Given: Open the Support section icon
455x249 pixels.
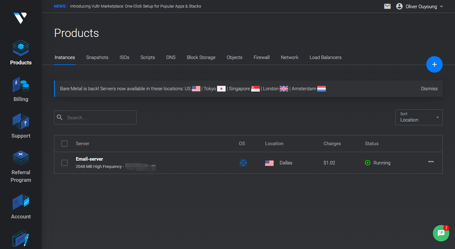Looking at the screenshot, I should tap(21, 122).
